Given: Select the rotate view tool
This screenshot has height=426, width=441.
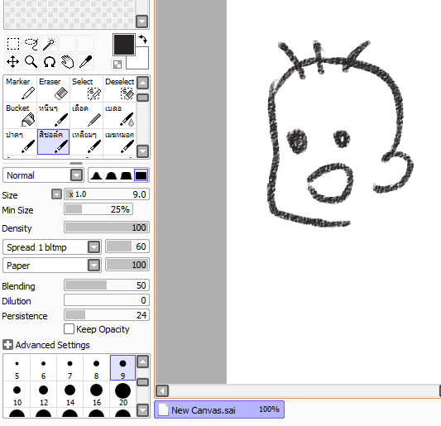Looking at the screenshot, I should pos(50,62).
